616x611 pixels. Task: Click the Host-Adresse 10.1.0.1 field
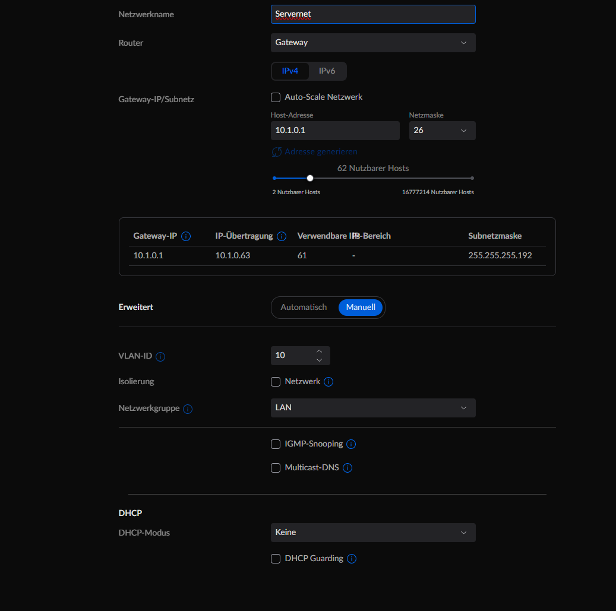point(335,131)
